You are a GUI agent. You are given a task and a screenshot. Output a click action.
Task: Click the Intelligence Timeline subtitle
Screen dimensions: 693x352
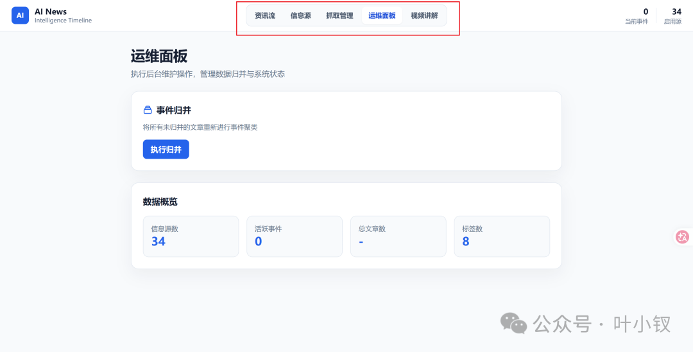click(63, 21)
